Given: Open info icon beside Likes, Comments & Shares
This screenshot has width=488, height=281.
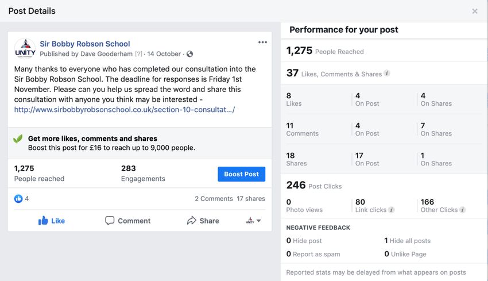Looking at the screenshot, I should [x=386, y=73].
